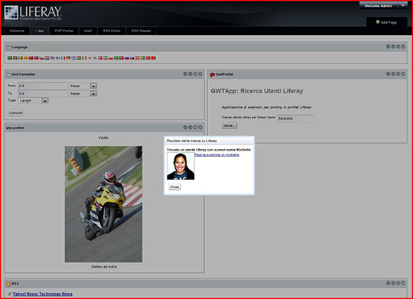Click the Screen Name search field

[x=296, y=119]
